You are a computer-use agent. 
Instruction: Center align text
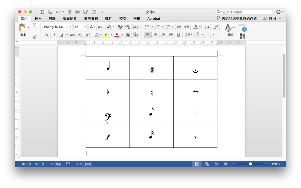pyautogui.click(x=156, y=35)
